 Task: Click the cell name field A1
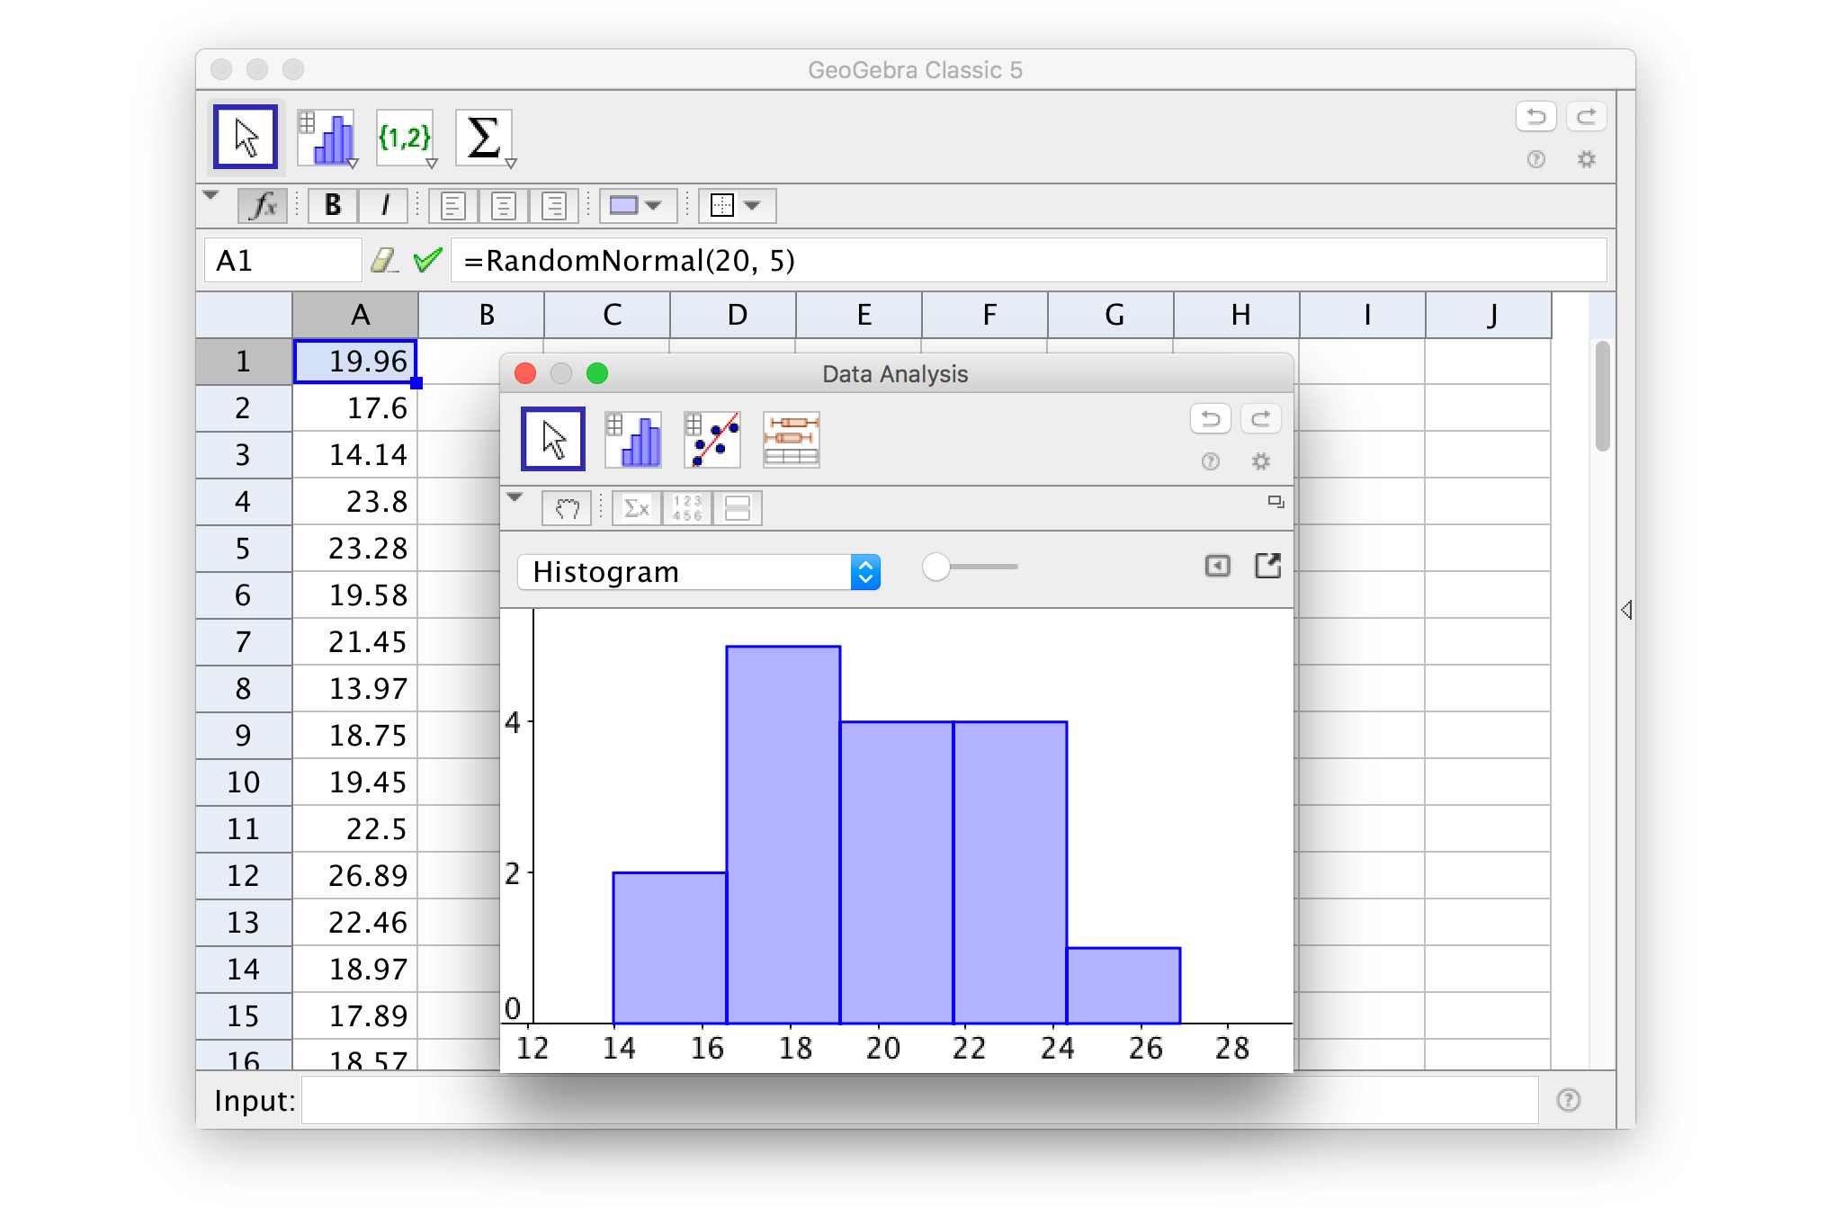[x=282, y=261]
